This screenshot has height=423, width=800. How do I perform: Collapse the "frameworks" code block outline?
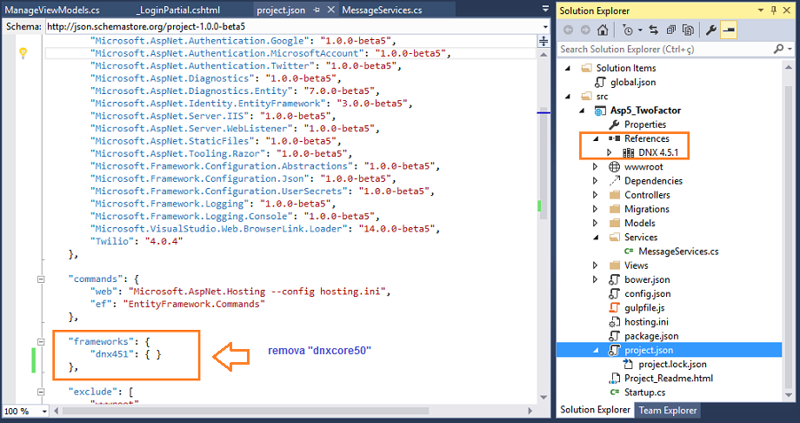coord(41,342)
